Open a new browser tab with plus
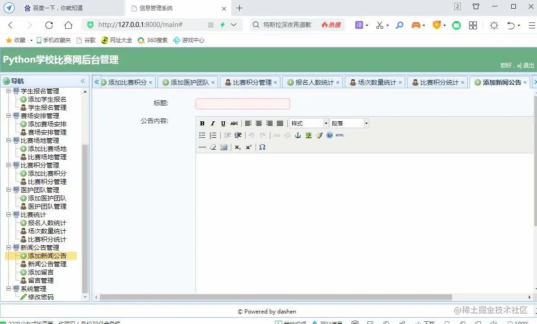Screen dimensions: 537x324 (x=239, y=8)
